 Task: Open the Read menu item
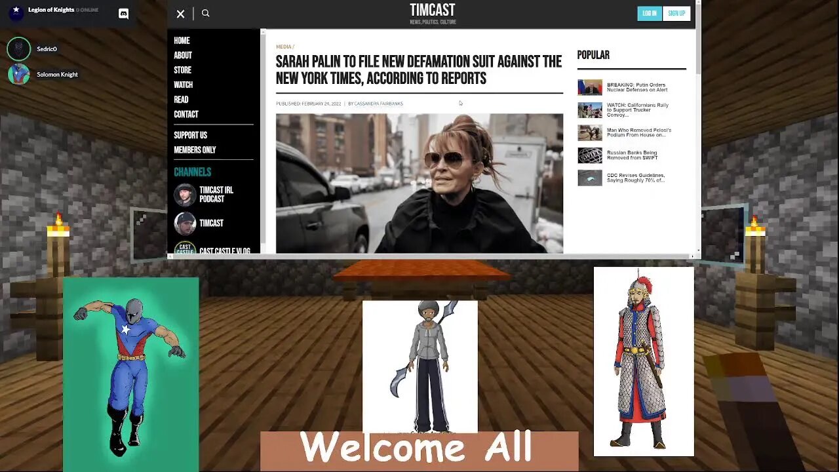coord(181,100)
